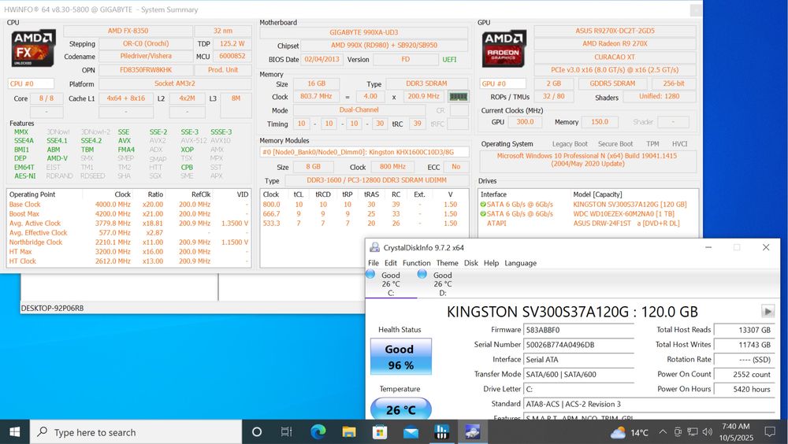
Task: Click the green check icon next to WDC drive
Action: 483,214
